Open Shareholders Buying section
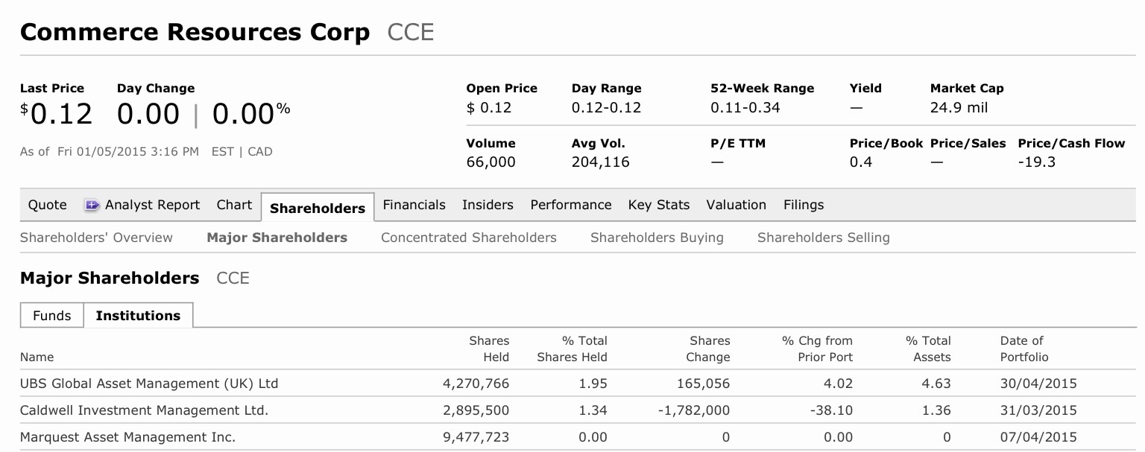Viewport: 1145px width, 452px height. click(x=657, y=238)
